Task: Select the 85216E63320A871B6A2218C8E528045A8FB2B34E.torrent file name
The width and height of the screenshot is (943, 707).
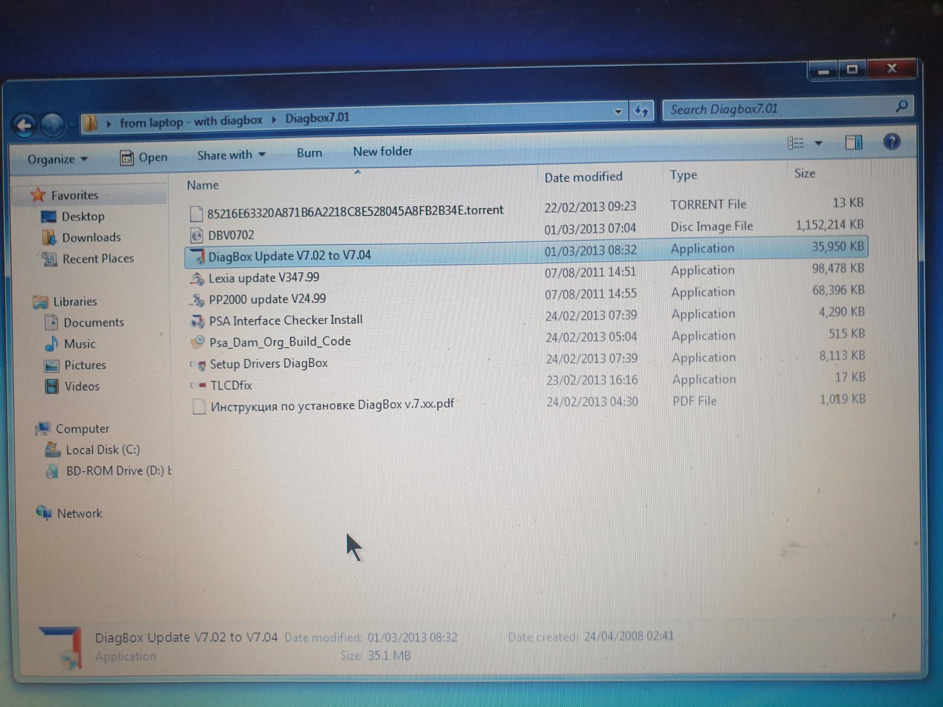Action: [355, 211]
